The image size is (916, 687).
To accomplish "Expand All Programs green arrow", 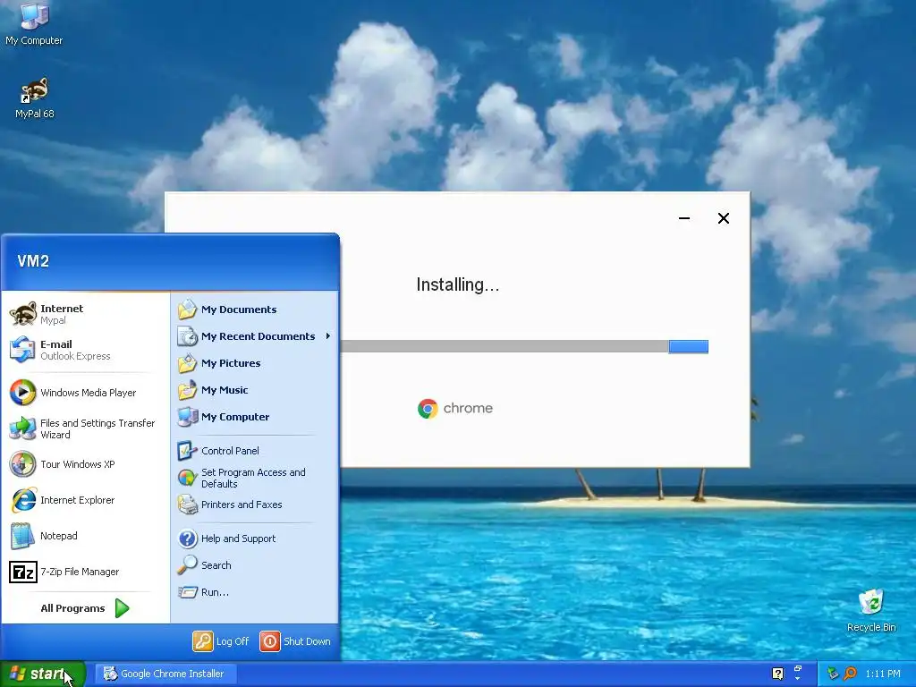I will click(122, 608).
